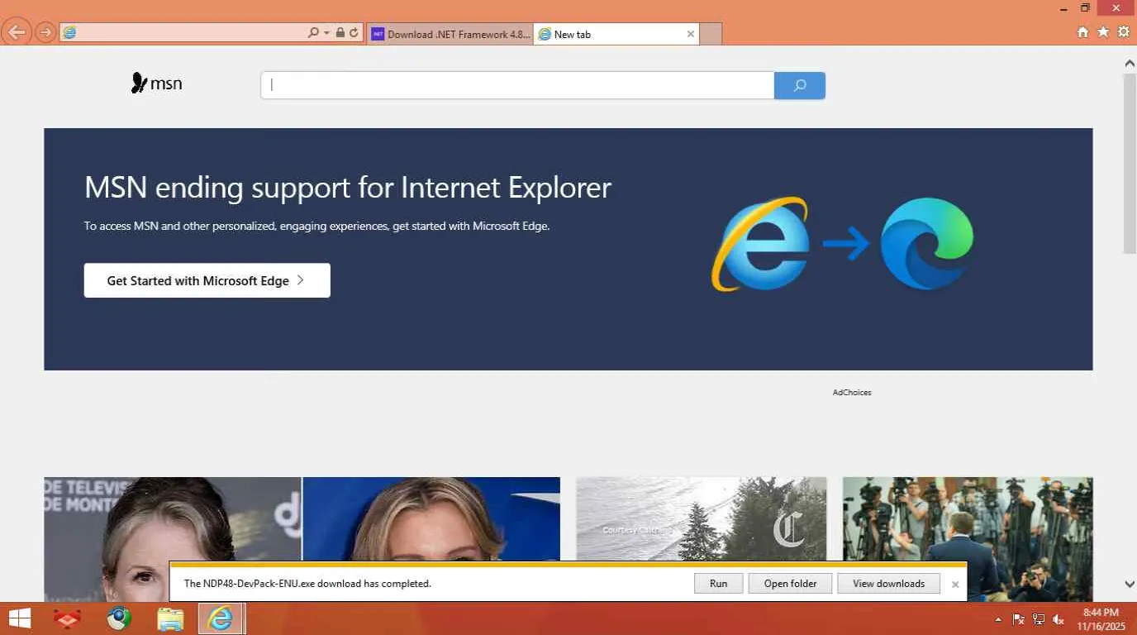Image resolution: width=1137 pixels, height=635 pixels.
Task: Open File Explorer from the taskbar
Action: click(x=170, y=618)
